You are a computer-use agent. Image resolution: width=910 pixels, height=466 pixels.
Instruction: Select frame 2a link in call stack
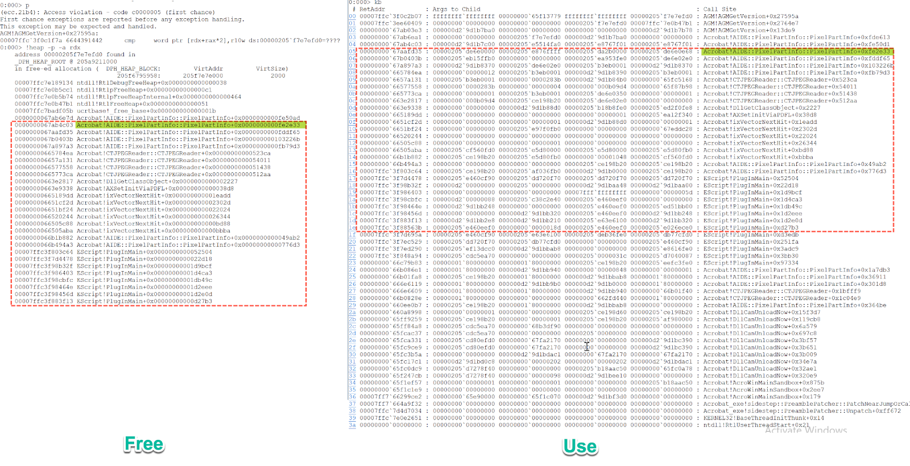[352, 313]
